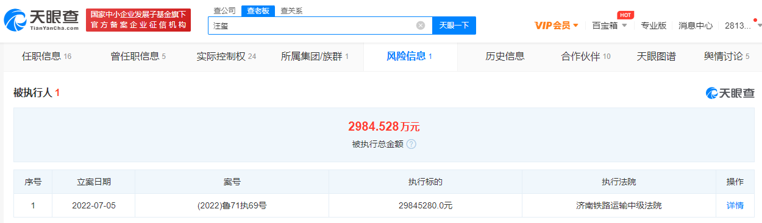Click execution amount 29845280.0元 cell
The image size is (762, 223).
coord(426,205)
